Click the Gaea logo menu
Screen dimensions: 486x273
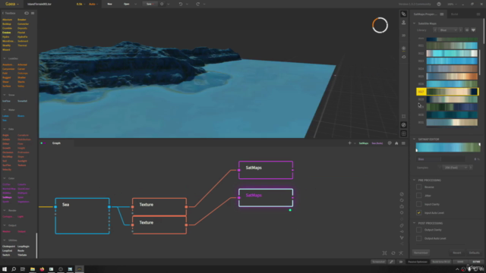(12, 4)
